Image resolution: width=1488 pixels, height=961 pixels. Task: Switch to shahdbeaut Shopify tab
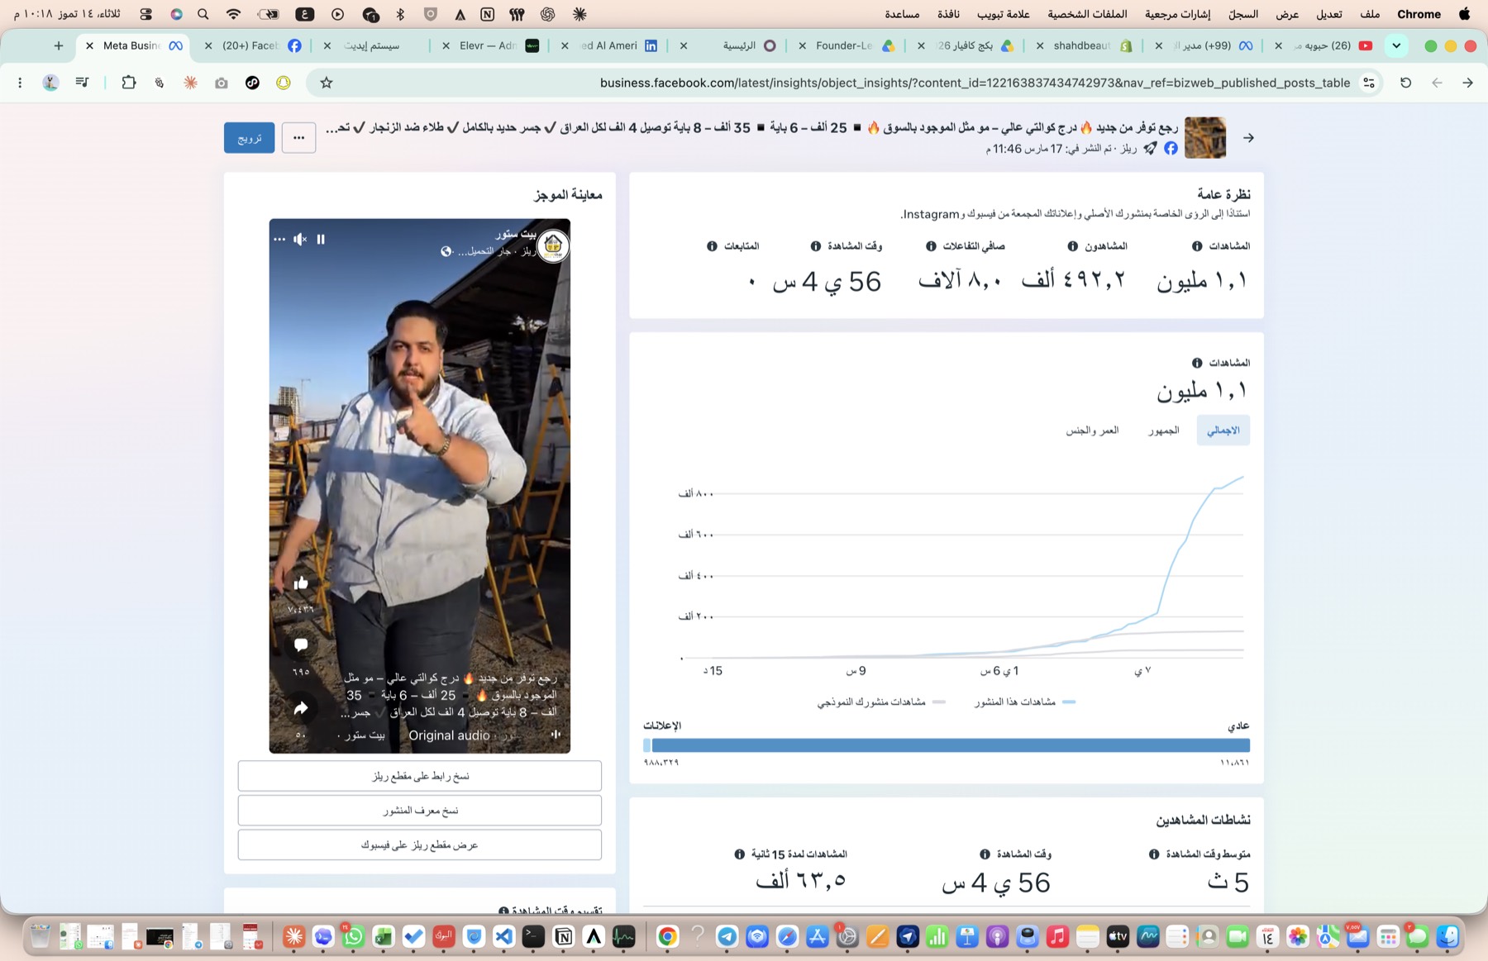[x=1084, y=45]
